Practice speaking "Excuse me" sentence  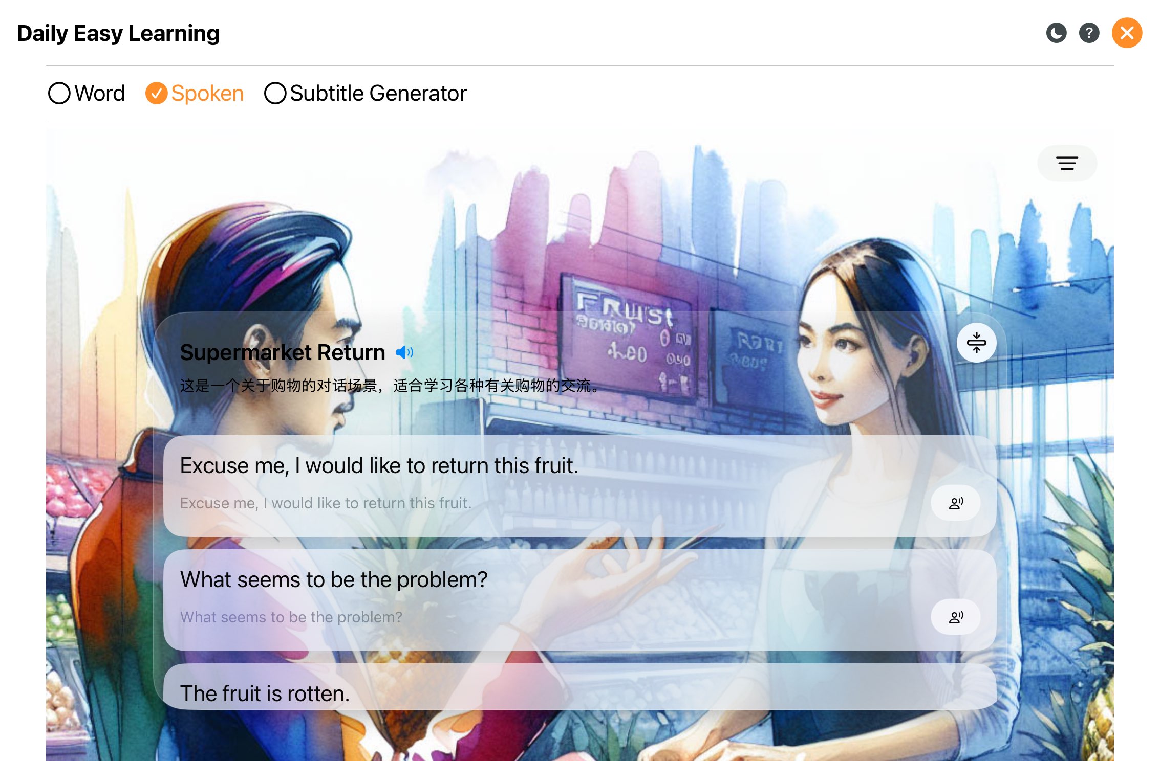coord(955,503)
